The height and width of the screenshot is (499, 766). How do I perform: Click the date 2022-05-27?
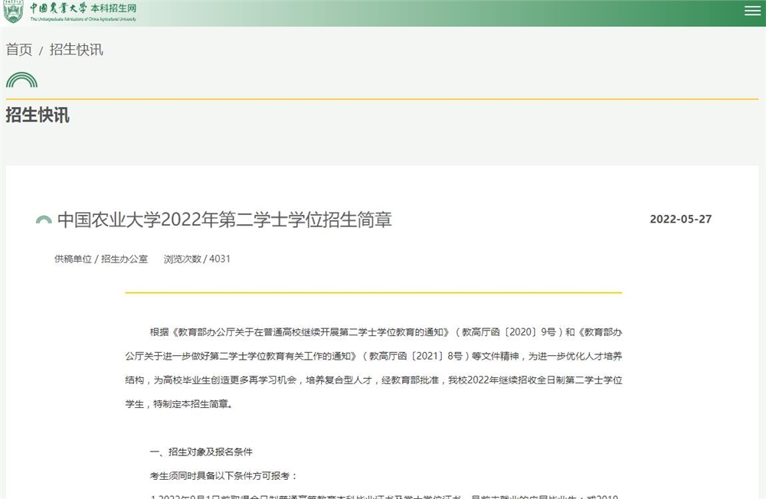point(680,219)
